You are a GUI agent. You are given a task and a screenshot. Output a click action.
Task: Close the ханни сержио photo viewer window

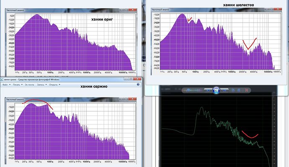137,79
